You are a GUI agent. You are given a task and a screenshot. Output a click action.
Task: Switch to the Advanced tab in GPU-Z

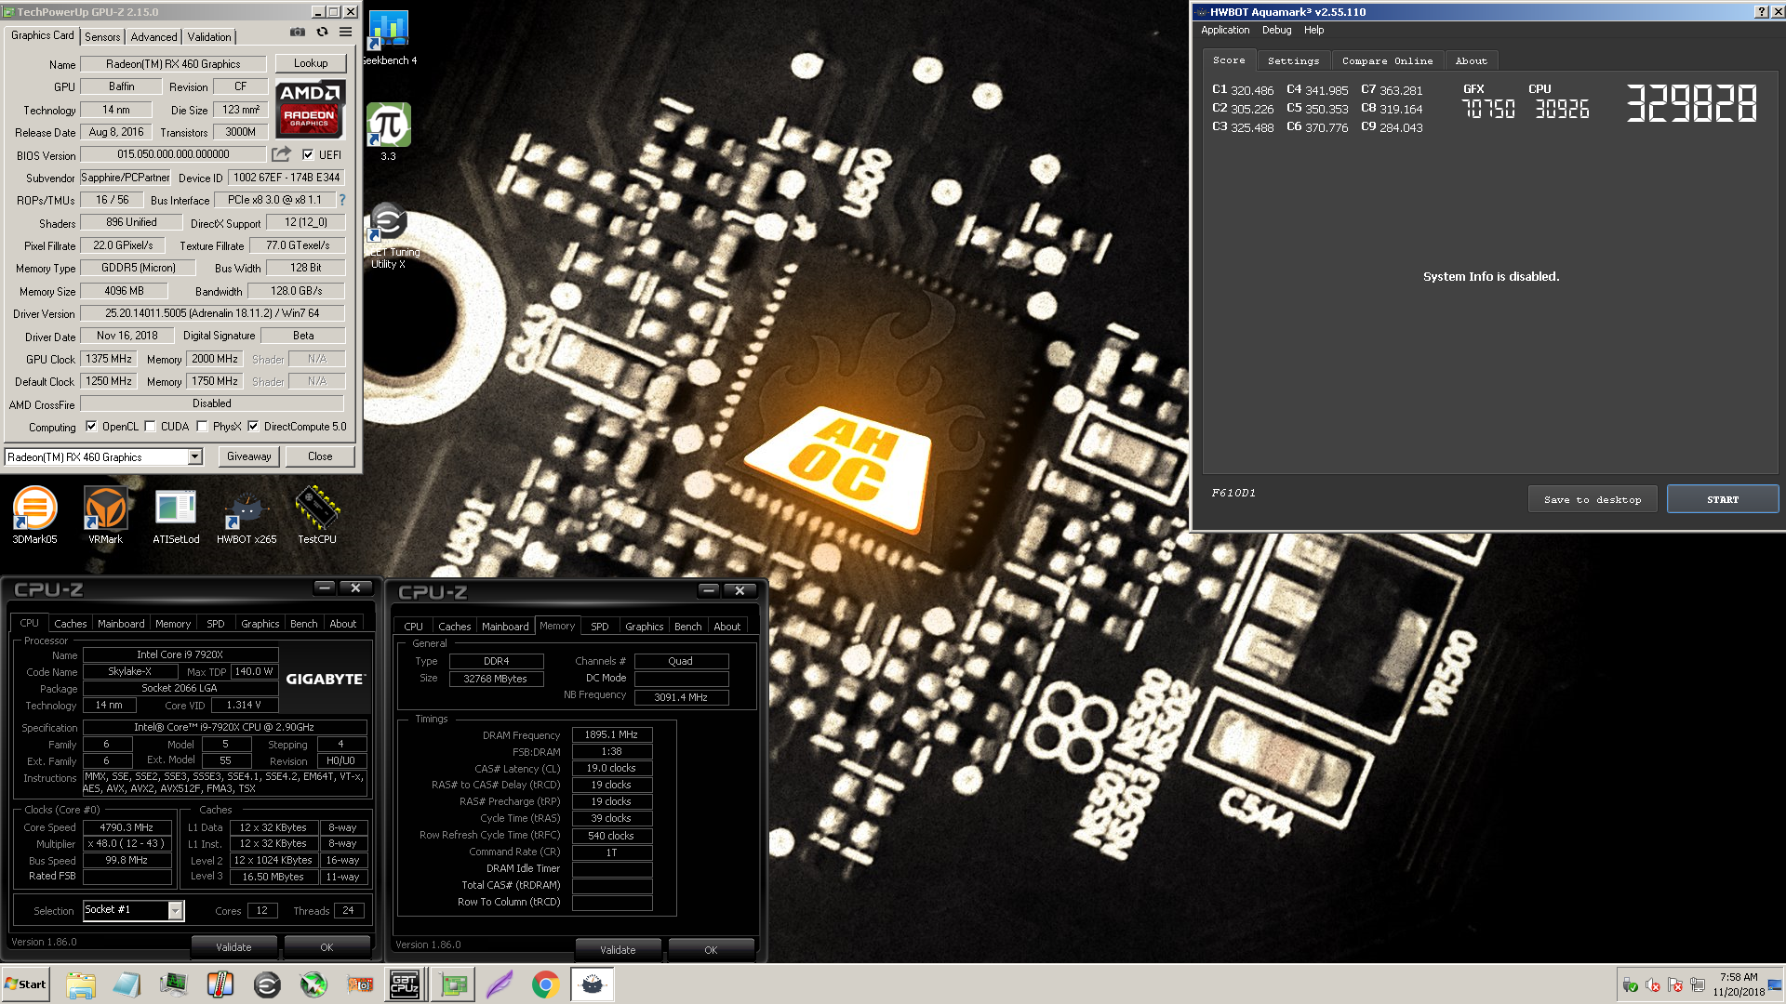[153, 37]
